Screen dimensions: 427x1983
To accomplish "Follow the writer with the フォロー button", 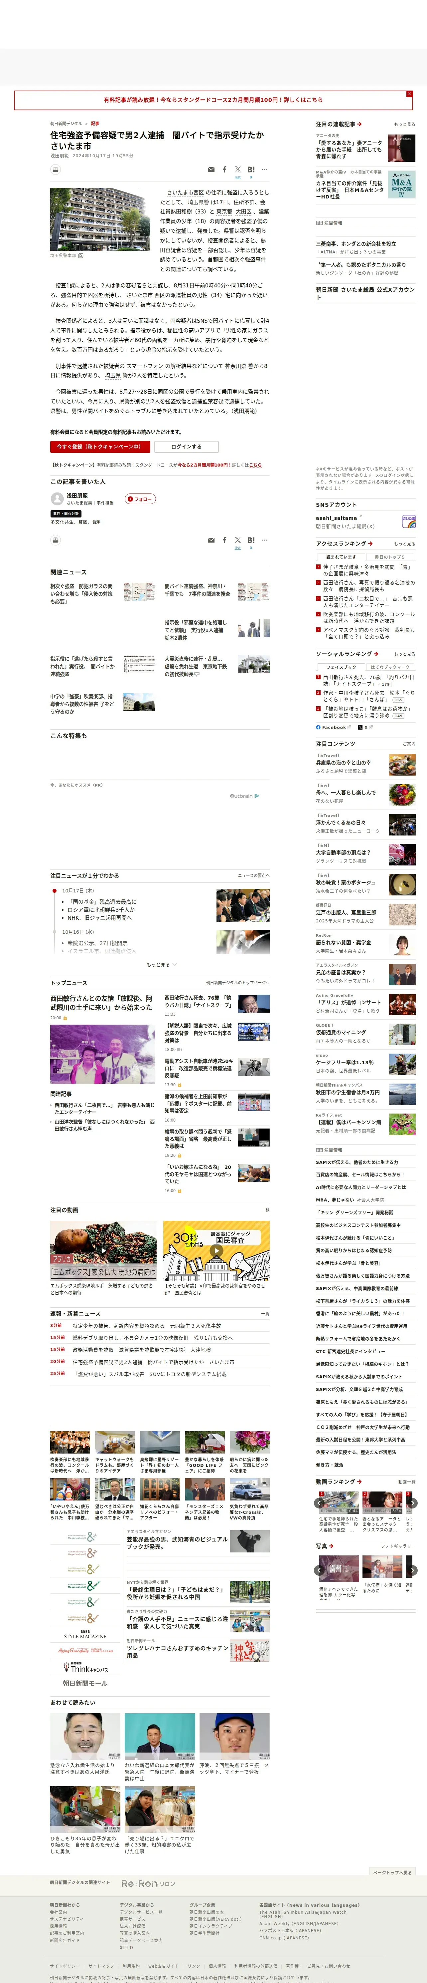I will pos(140,499).
